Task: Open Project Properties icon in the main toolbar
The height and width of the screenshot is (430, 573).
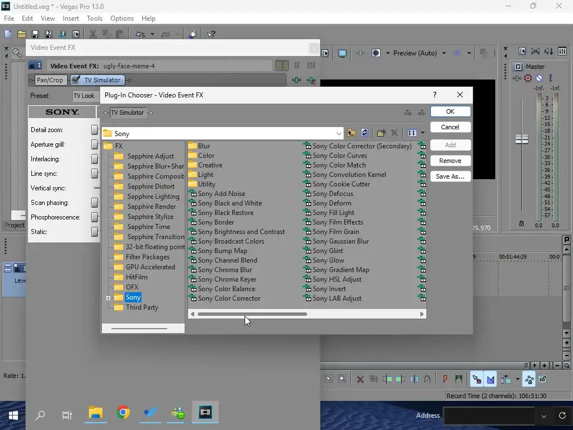Action: (76, 34)
